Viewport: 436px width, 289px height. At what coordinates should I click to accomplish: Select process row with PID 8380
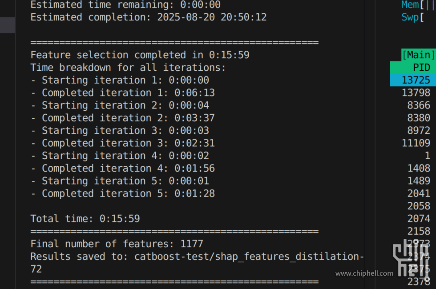tap(419, 118)
